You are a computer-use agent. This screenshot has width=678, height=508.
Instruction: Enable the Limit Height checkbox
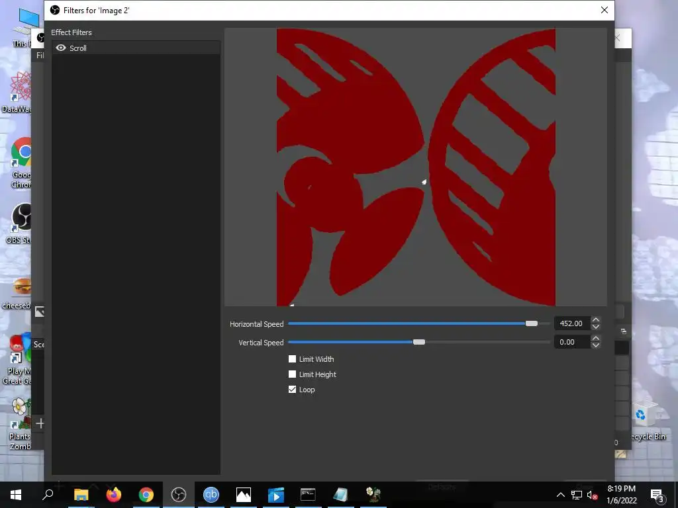click(x=292, y=374)
